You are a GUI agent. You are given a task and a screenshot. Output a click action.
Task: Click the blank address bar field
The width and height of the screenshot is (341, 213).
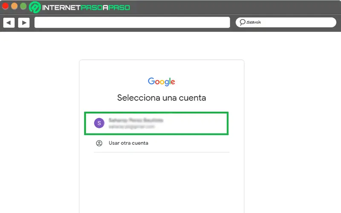click(x=132, y=23)
